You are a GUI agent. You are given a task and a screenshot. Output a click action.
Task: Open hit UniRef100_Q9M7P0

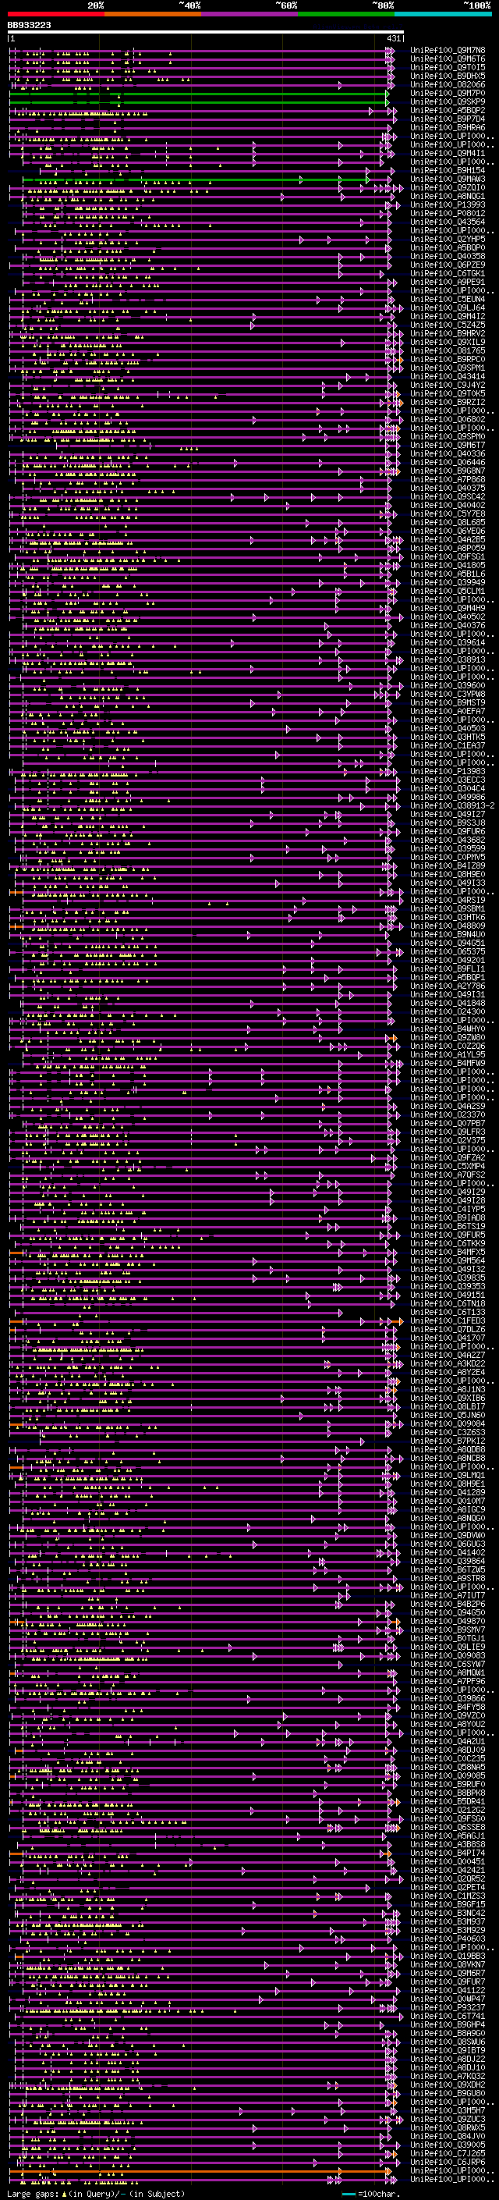[448, 93]
